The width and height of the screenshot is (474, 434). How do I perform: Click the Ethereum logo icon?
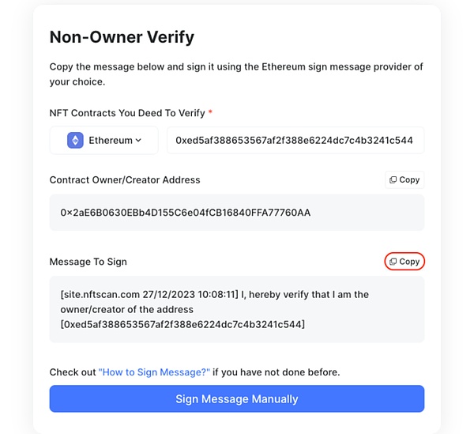75,141
